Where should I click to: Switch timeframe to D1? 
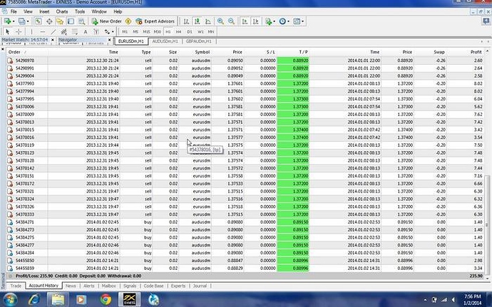pos(190,31)
